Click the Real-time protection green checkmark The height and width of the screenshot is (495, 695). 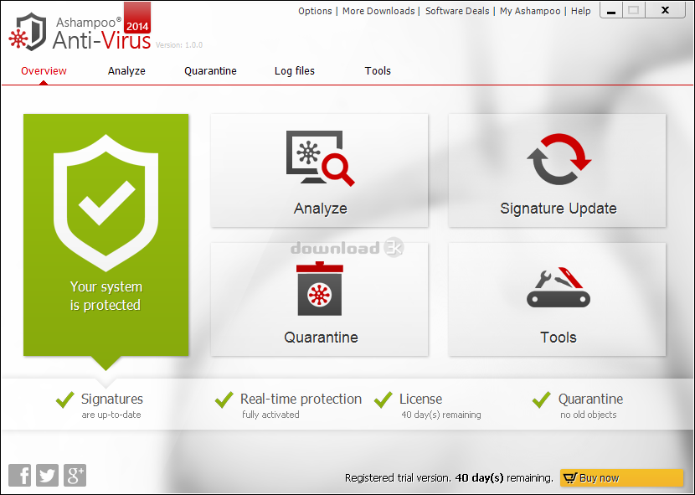coord(224,400)
